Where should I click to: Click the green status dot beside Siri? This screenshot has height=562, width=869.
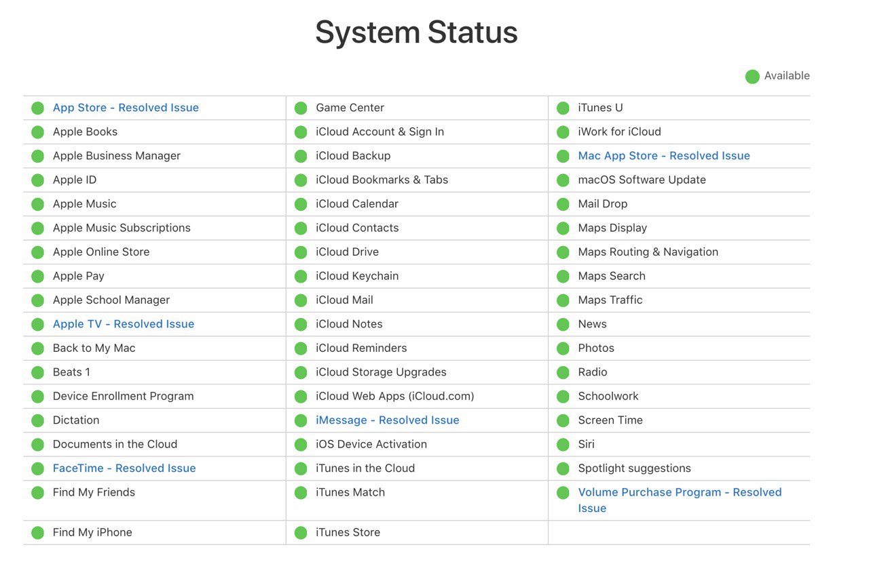563,445
